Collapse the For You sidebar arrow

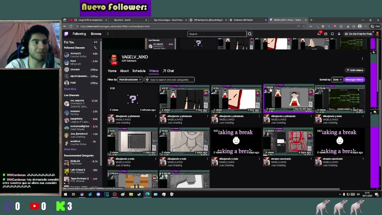pyautogui.click(x=95, y=42)
